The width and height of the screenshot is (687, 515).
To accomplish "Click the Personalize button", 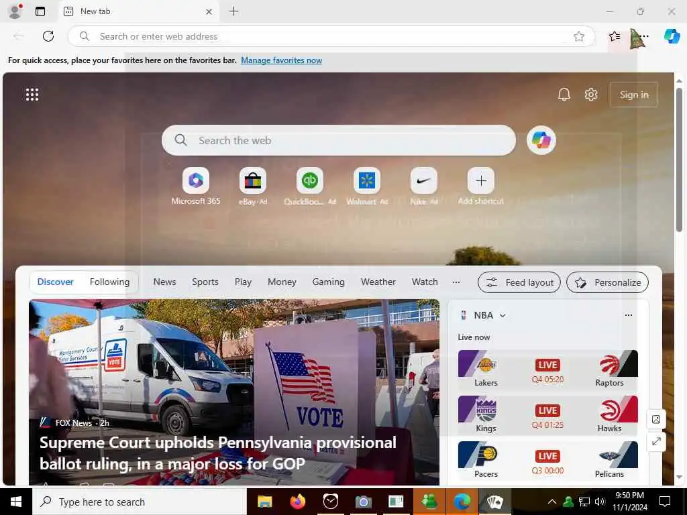I will pos(607,282).
